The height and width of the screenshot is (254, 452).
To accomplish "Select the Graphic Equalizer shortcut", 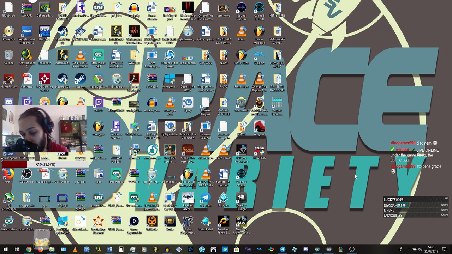I will coord(277,106).
